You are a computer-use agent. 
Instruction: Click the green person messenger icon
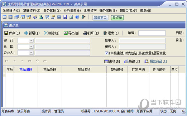tap(41, 17)
